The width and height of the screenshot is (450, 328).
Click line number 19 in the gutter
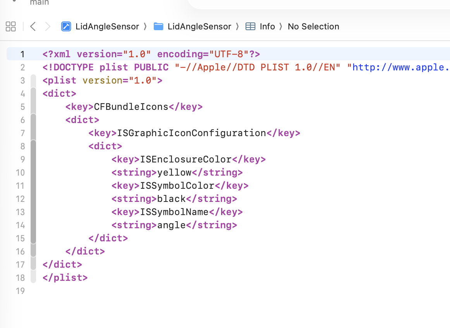point(20,291)
